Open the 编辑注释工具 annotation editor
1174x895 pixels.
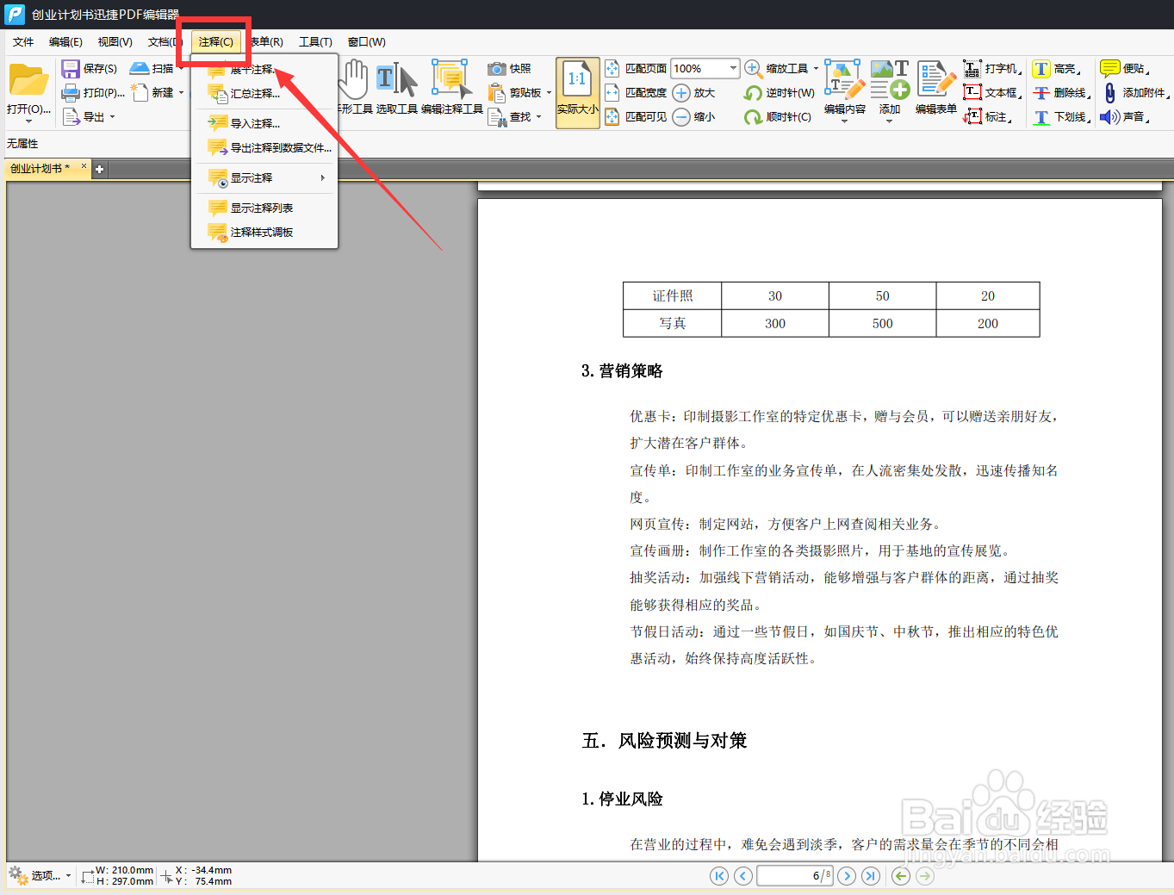(451, 84)
